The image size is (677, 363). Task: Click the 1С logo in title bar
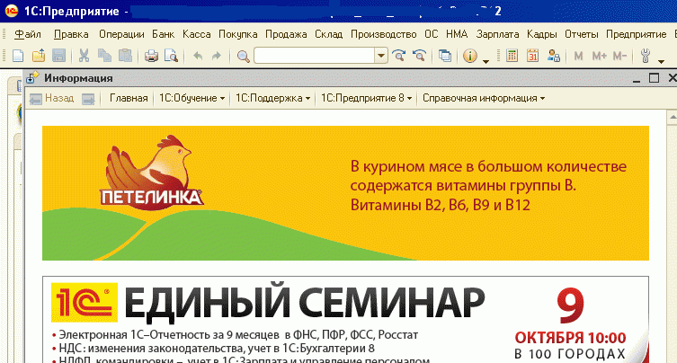[11, 11]
